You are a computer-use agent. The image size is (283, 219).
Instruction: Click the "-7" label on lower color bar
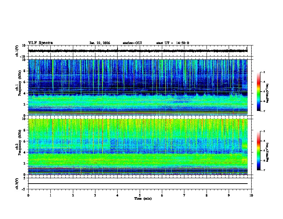click(x=264, y=170)
